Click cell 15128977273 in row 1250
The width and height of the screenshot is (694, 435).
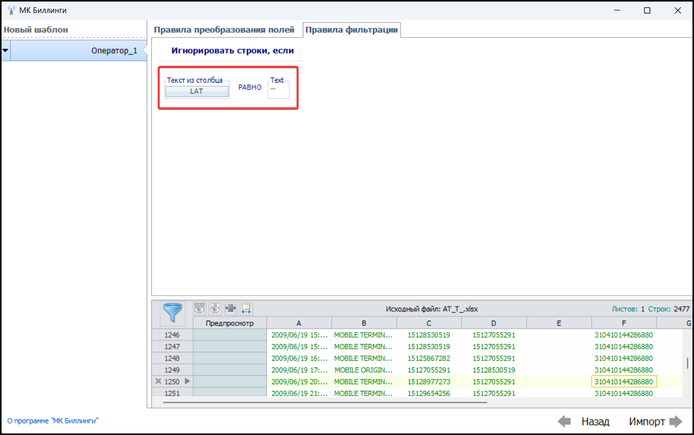pyautogui.click(x=429, y=381)
